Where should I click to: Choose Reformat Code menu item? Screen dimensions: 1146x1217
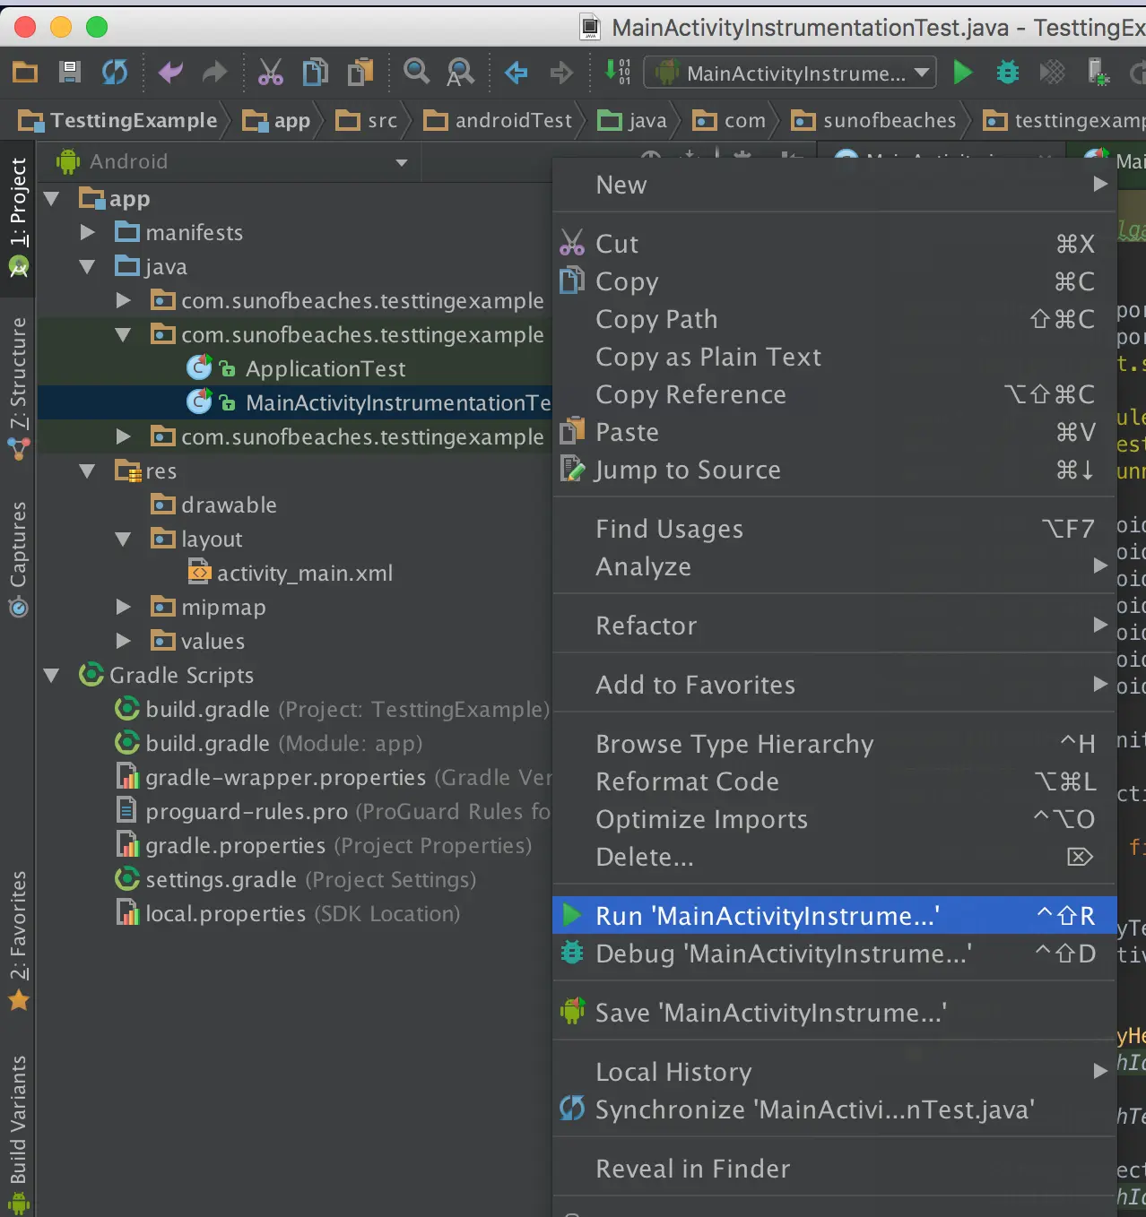click(835, 781)
